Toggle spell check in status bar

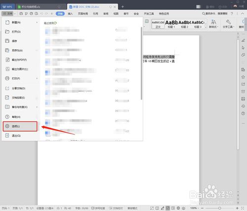pos(98,208)
